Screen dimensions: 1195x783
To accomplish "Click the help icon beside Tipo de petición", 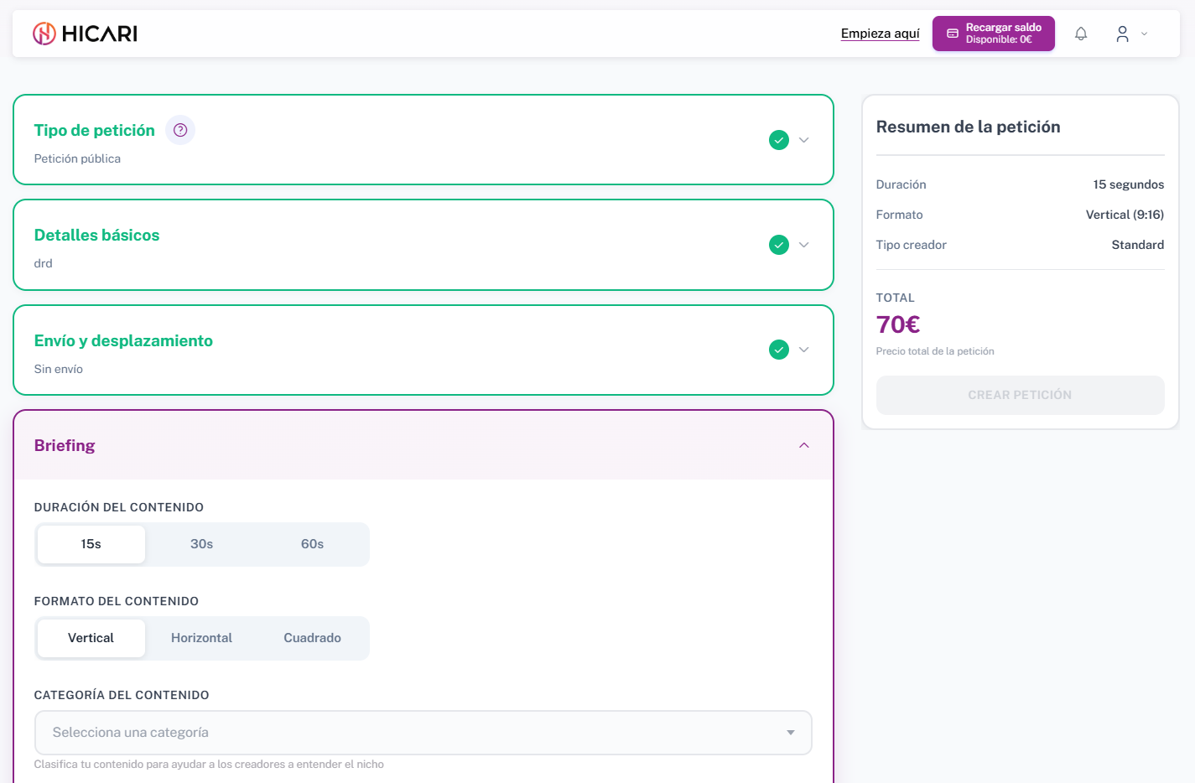I will pyautogui.click(x=180, y=130).
